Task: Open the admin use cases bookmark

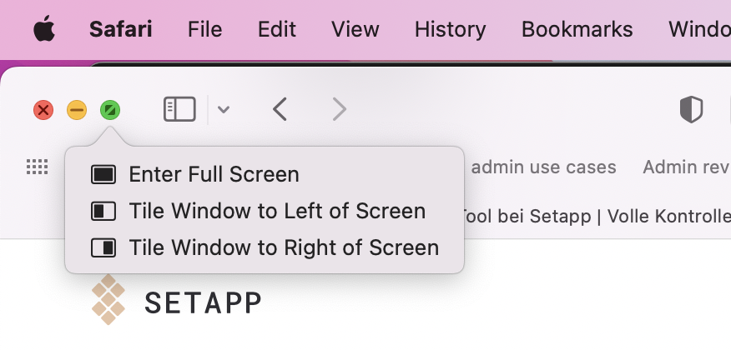Action: 543,167
